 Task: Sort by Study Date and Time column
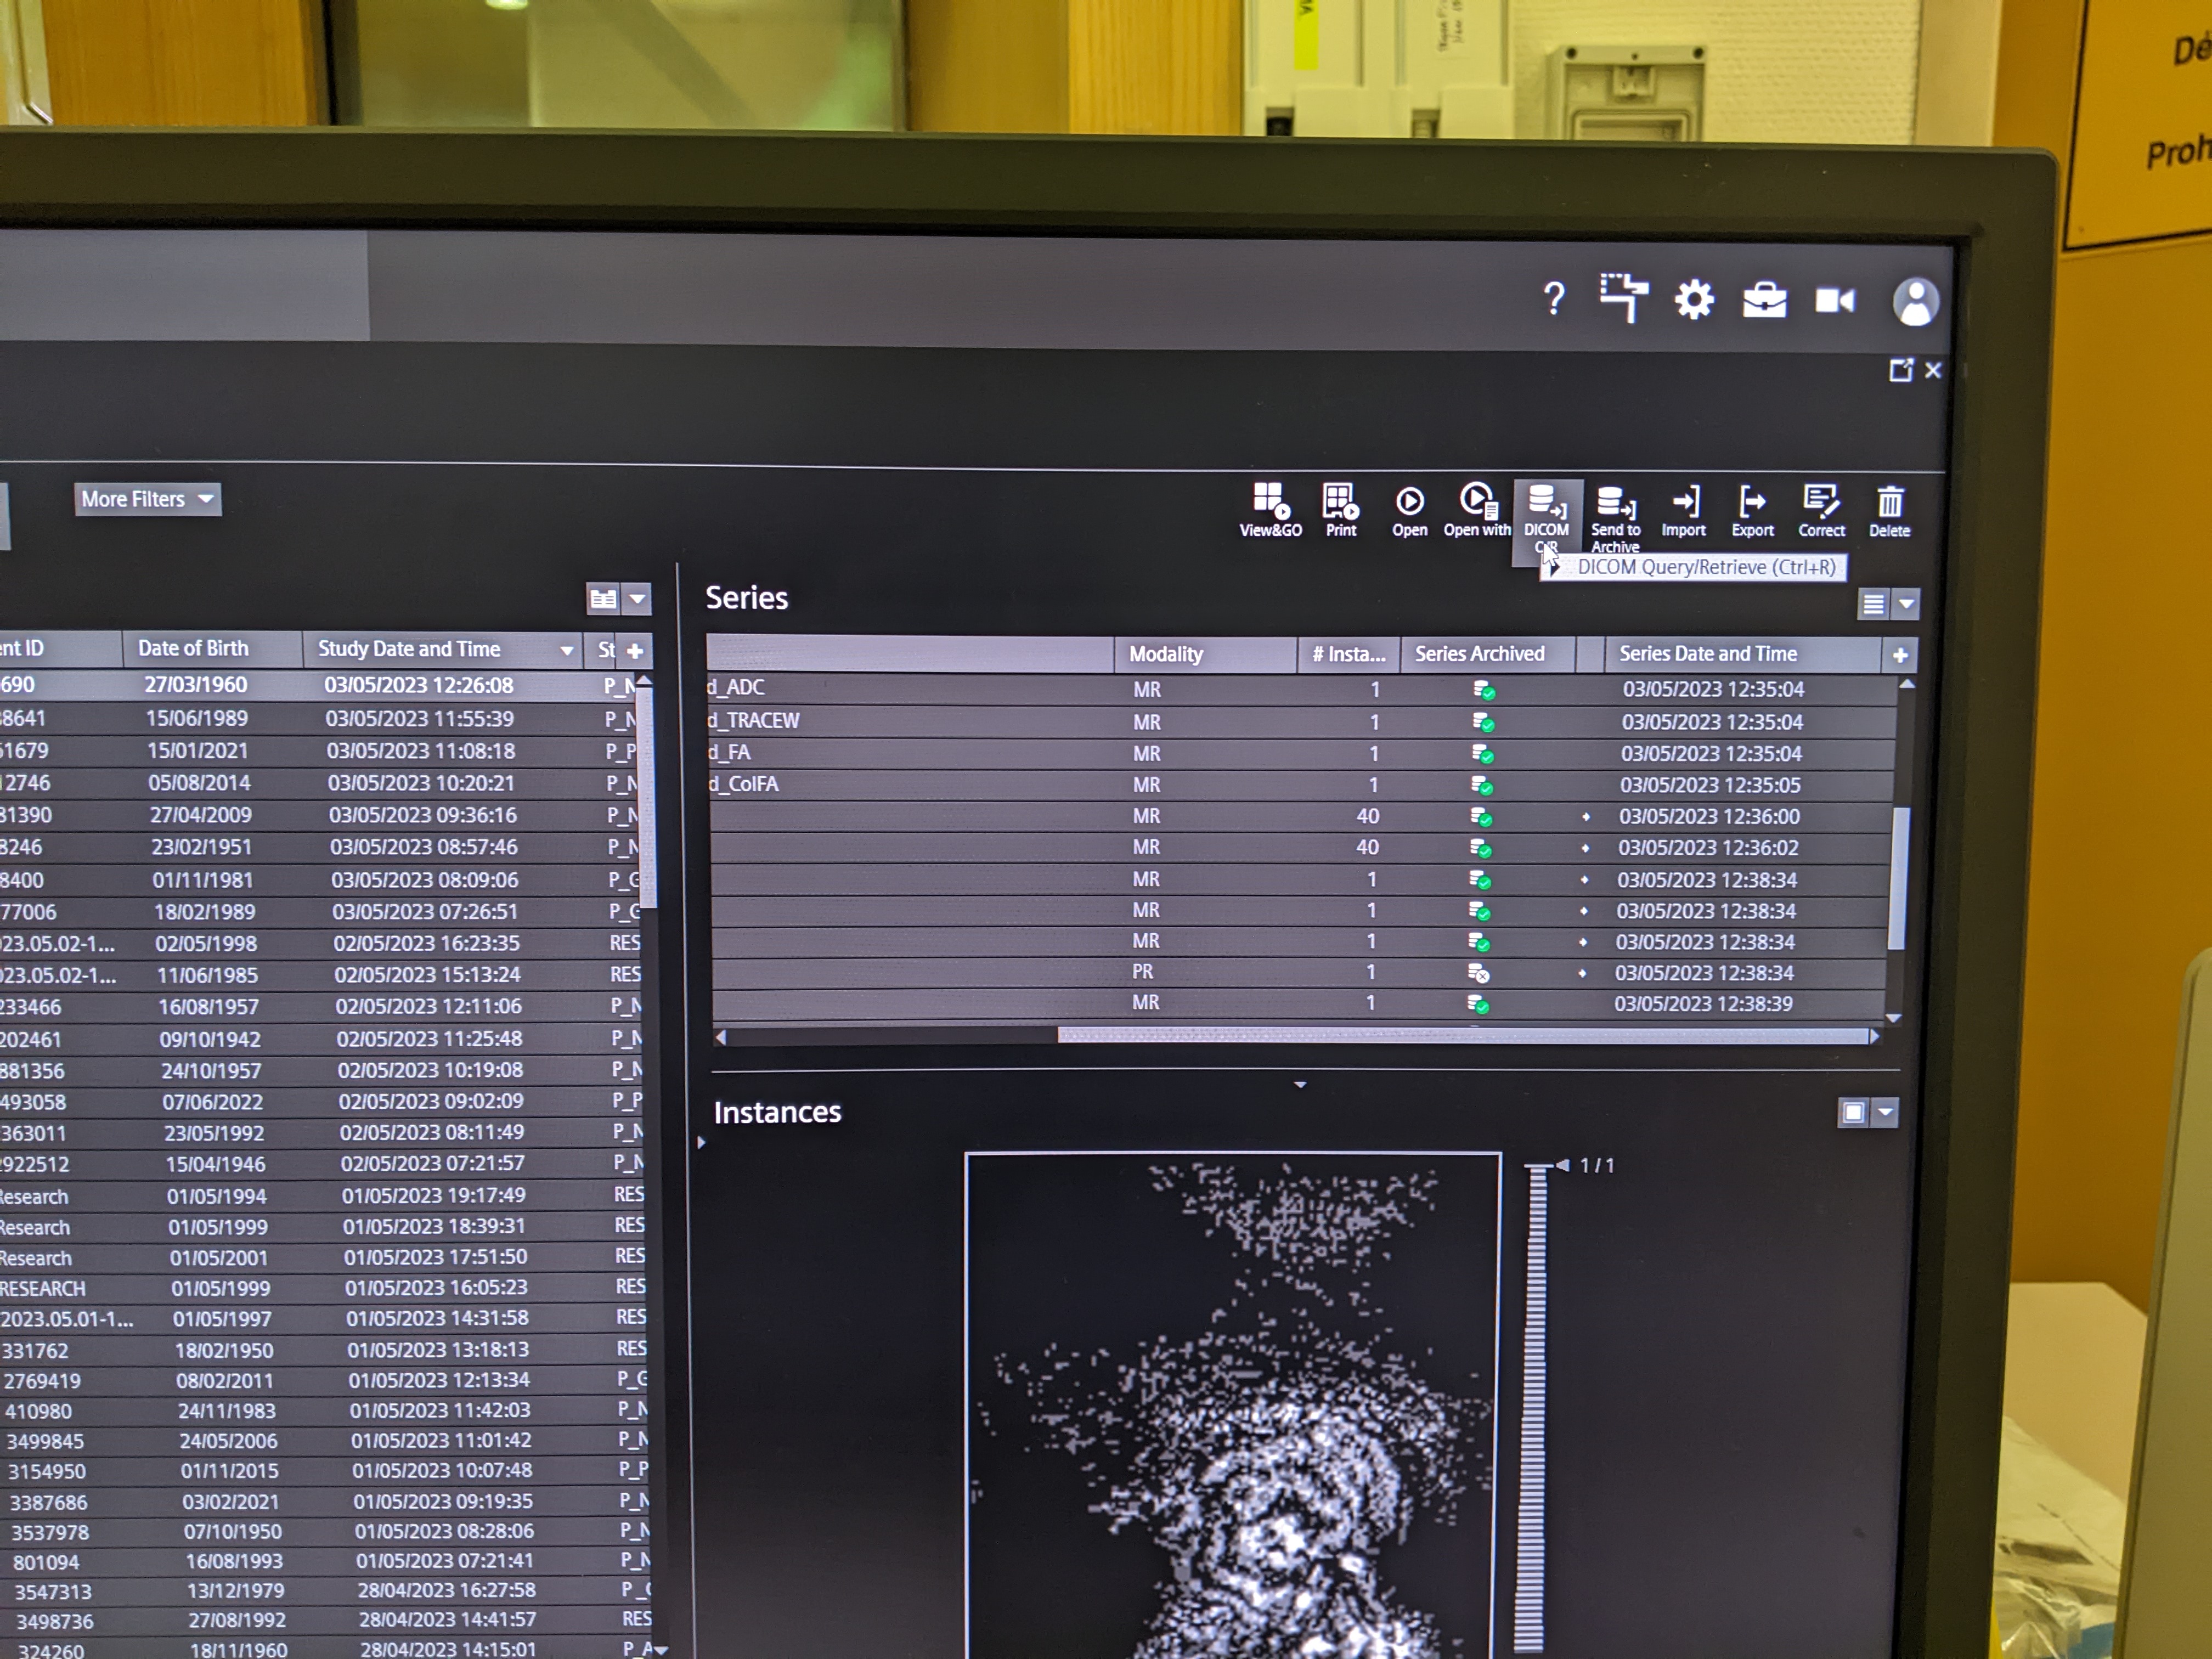point(409,649)
